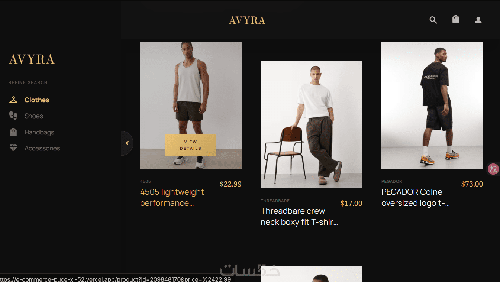500x282 pixels.
Task: Select the Clothes category
Action: click(37, 100)
